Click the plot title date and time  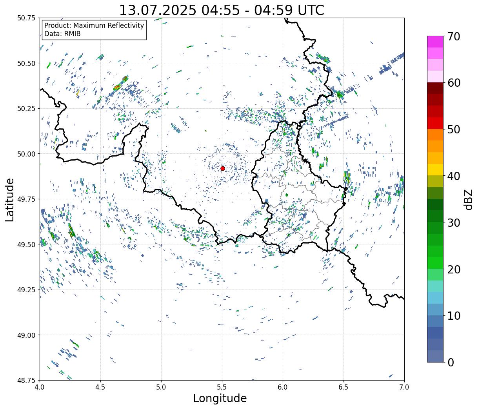222,10
